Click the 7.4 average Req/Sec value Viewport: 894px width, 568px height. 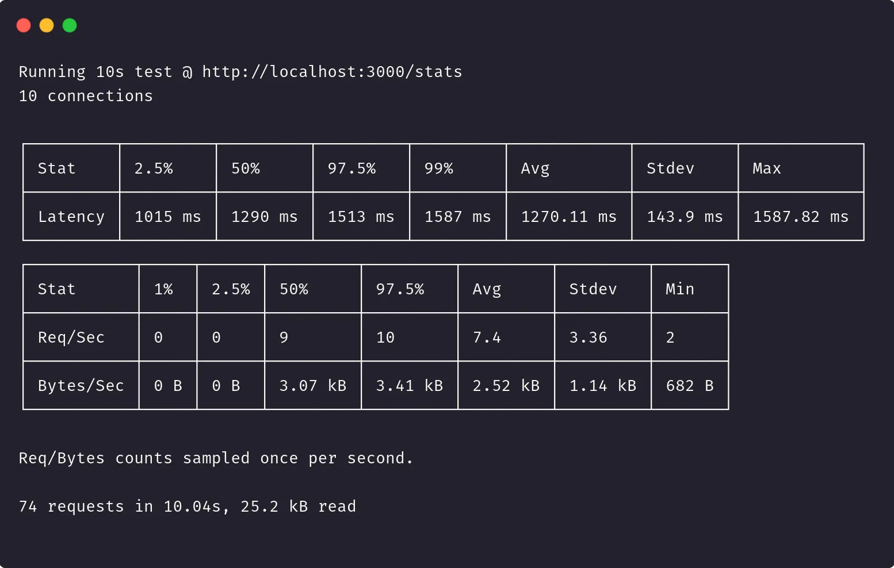coord(487,337)
